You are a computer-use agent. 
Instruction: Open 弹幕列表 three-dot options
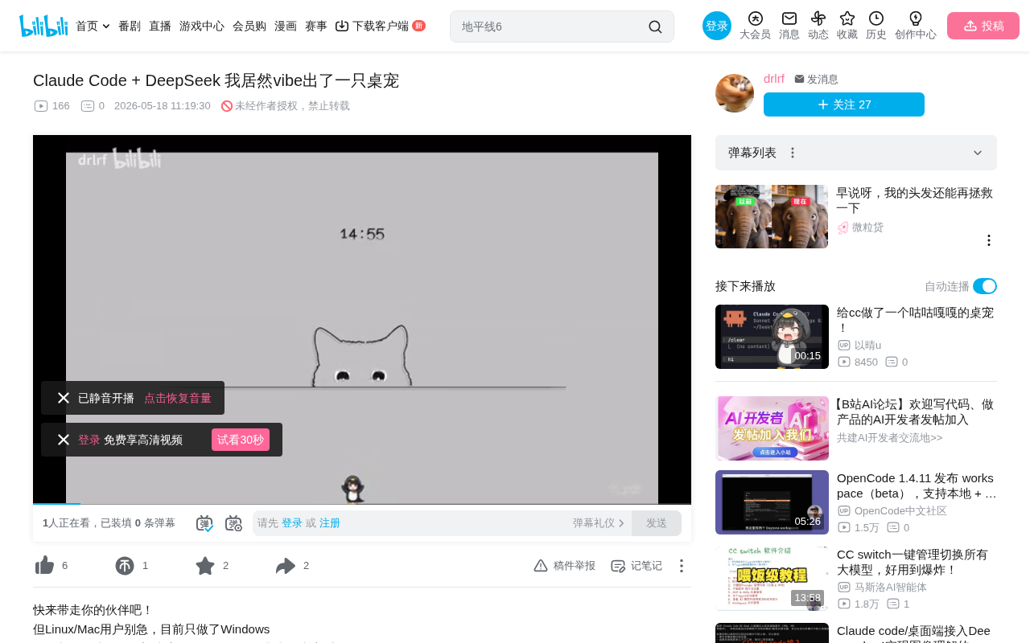tap(793, 153)
